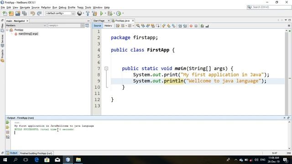The height and width of the screenshot is (164, 292).
Task: Close the Start Page tab
Action: [109, 20]
